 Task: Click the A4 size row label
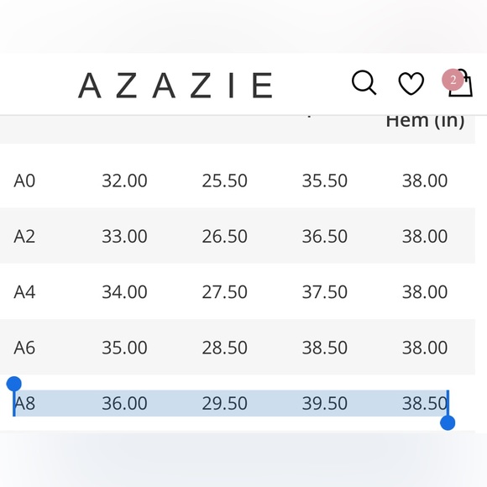[x=24, y=292]
